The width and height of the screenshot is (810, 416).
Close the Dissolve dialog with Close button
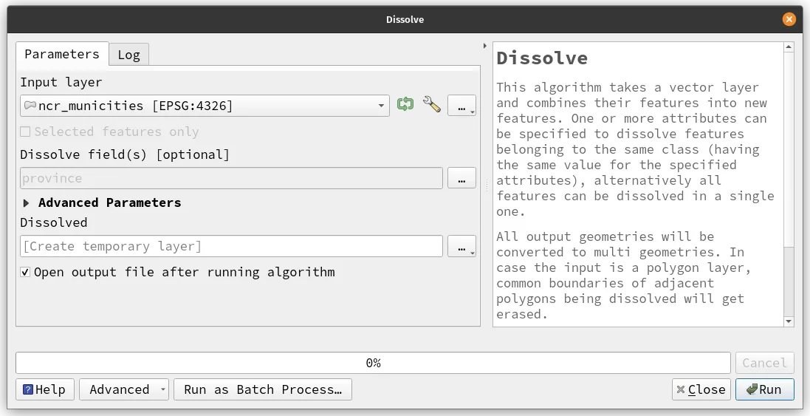(x=701, y=389)
